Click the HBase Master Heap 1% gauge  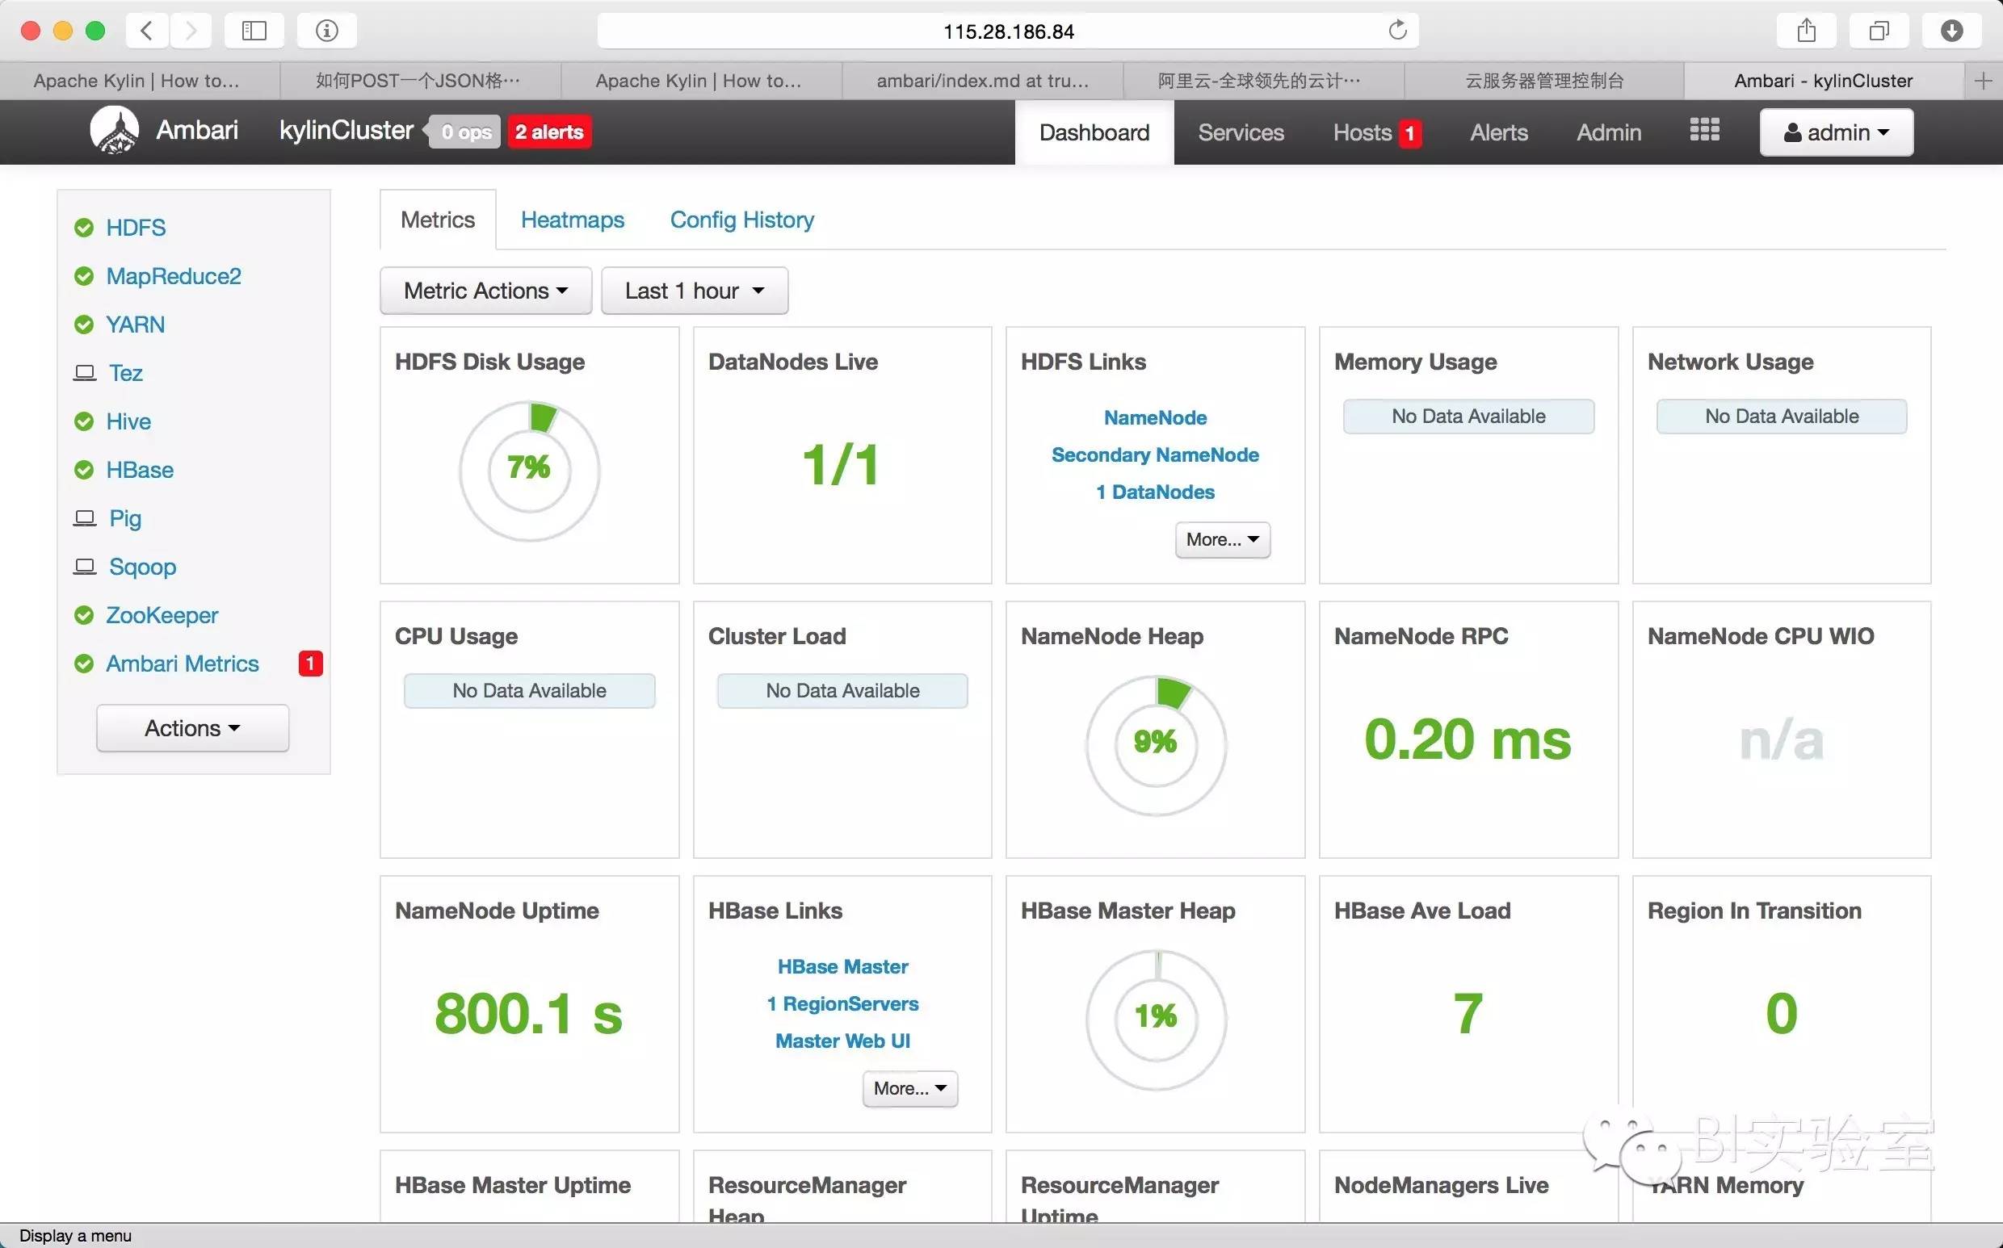pos(1155,1020)
